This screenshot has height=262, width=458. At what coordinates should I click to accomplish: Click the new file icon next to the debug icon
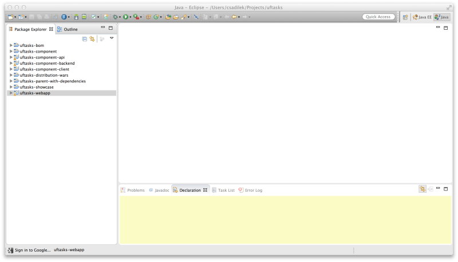pos(106,17)
